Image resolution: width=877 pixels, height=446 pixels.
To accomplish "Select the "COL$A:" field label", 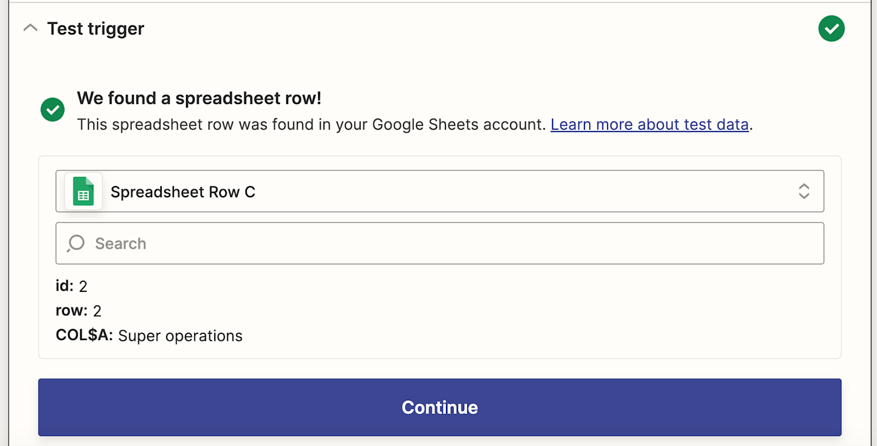I will (x=84, y=336).
